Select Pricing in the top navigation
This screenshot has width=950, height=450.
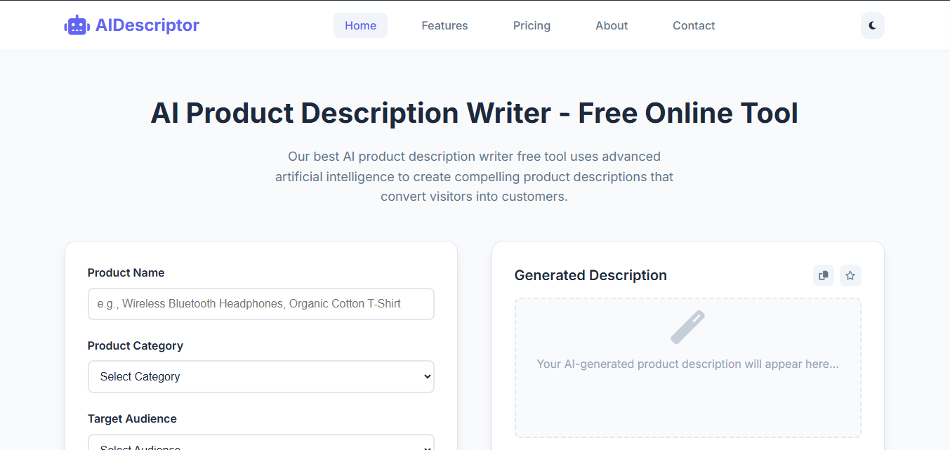532,25
